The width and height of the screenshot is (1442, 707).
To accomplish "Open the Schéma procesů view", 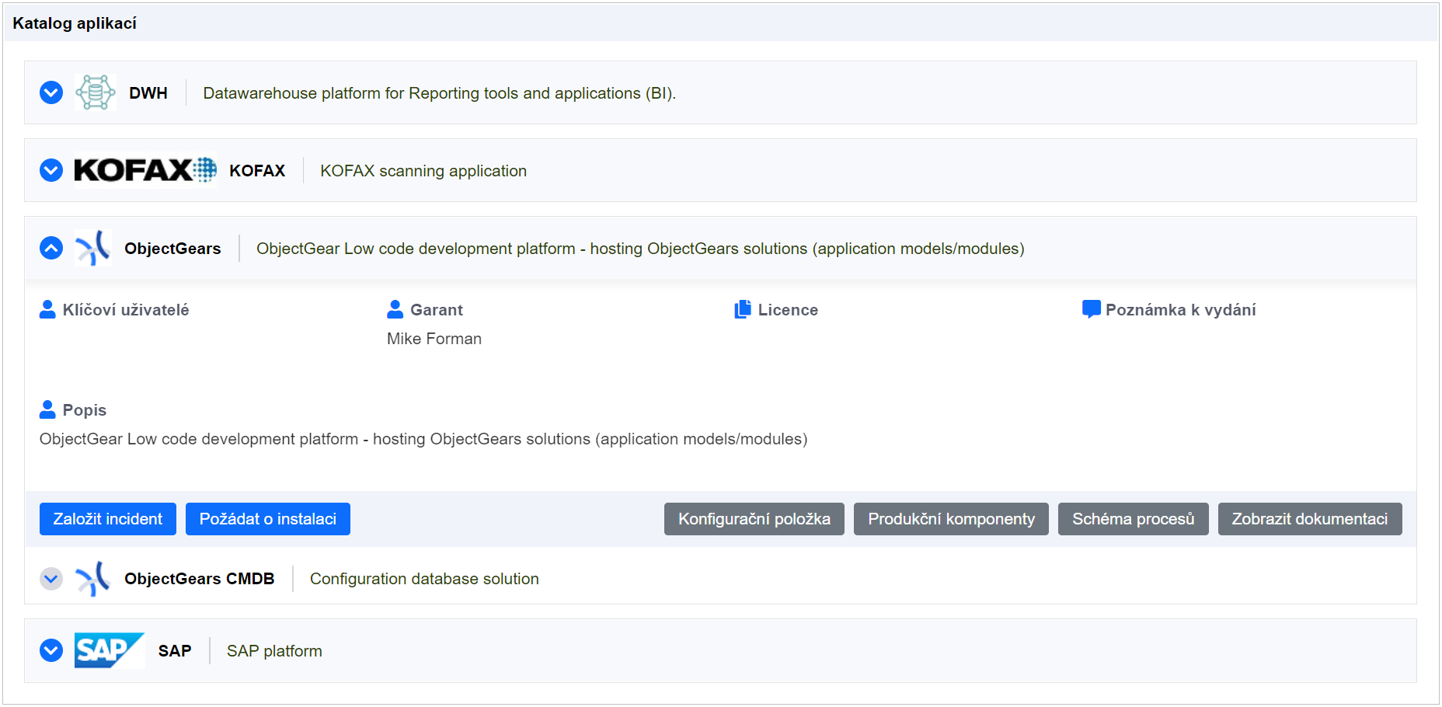I will coord(1133,519).
